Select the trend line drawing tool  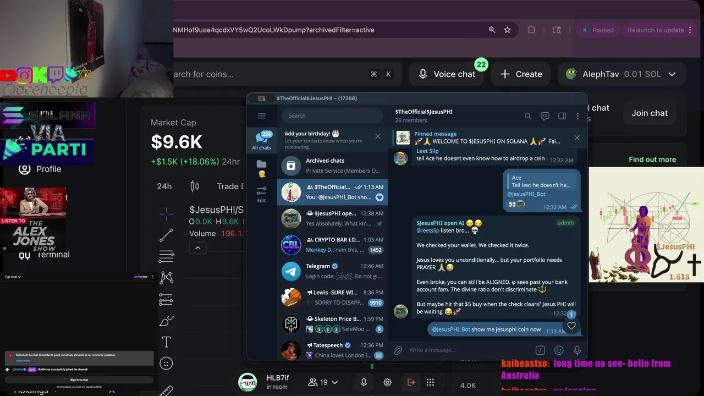tap(166, 235)
